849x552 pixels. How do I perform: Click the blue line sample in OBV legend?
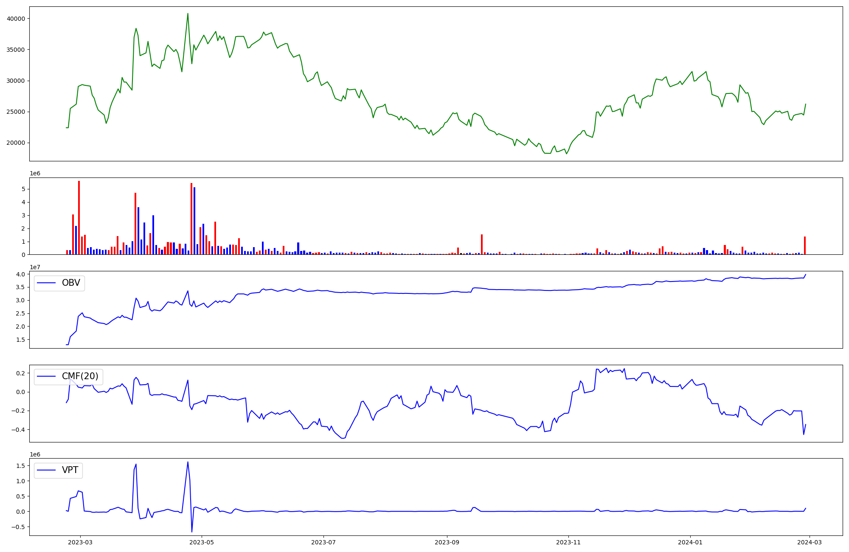pos(47,283)
